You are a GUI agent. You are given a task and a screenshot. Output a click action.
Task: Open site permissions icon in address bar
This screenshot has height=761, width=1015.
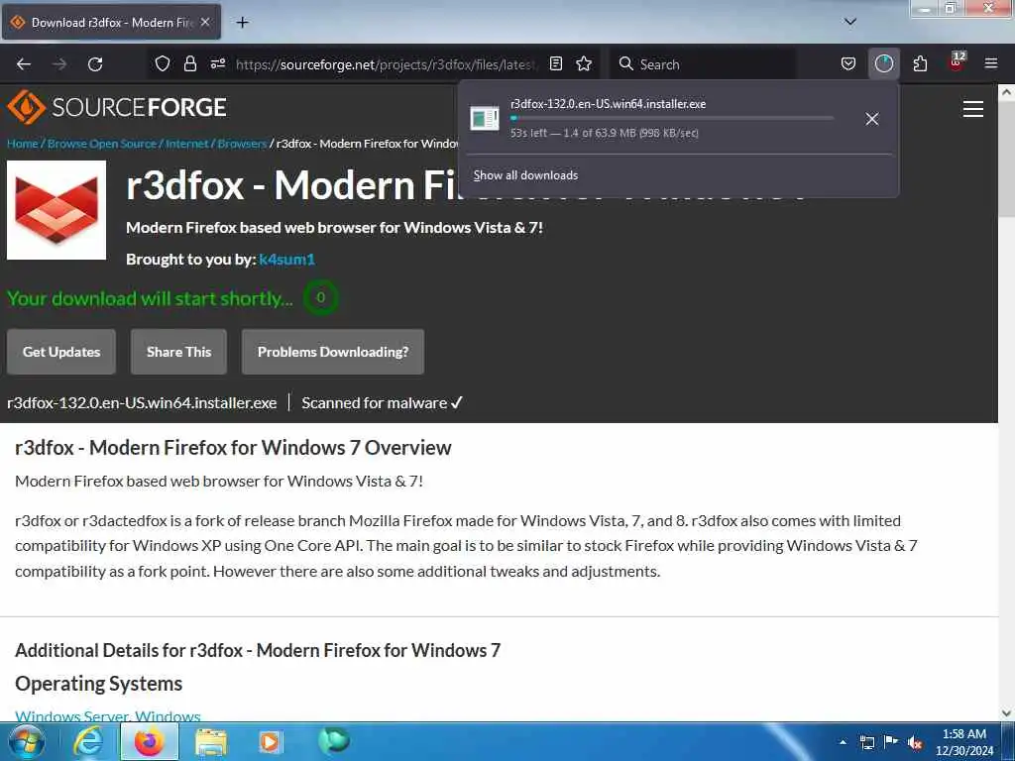[218, 63]
